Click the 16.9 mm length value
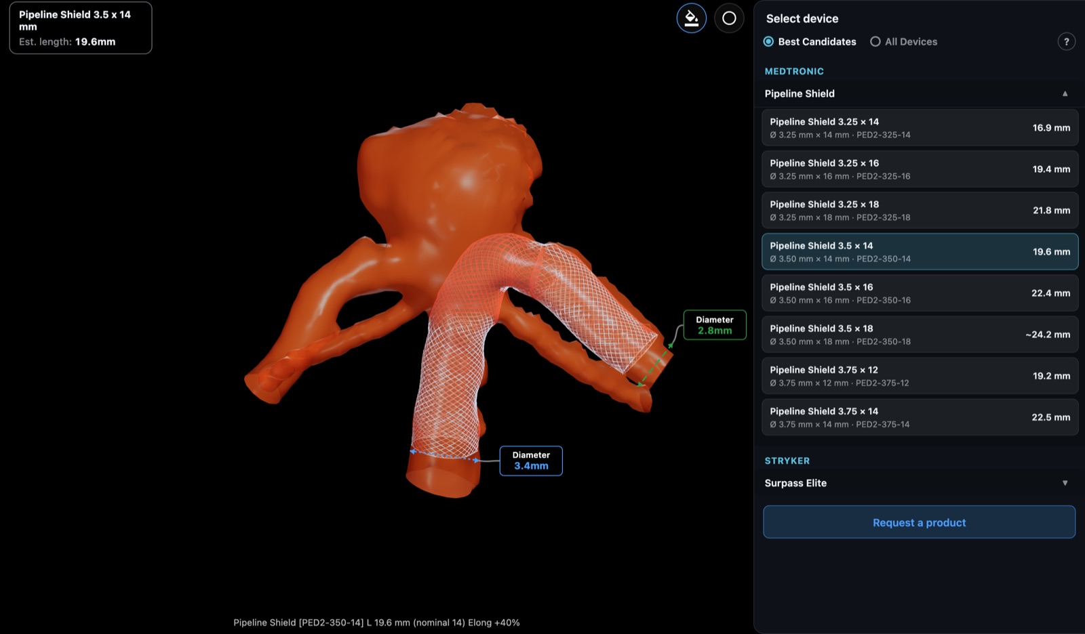Viewport: 1085px width, 634px height. click(1051, 128)
